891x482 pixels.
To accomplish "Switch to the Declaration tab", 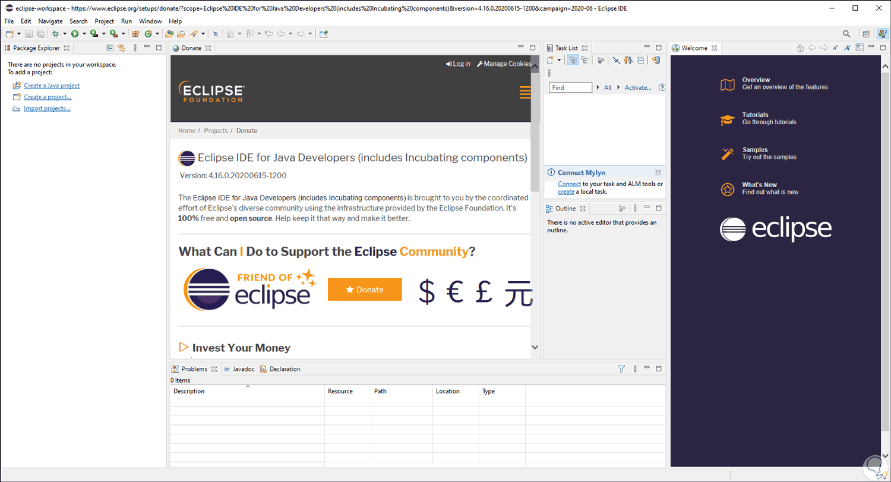I will tap(280, 369).
